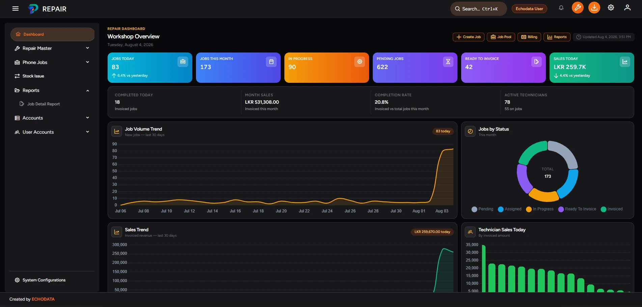Toggle Invoiced series in the legend
This screenshot has width=642, height=307.
(612, 209)
